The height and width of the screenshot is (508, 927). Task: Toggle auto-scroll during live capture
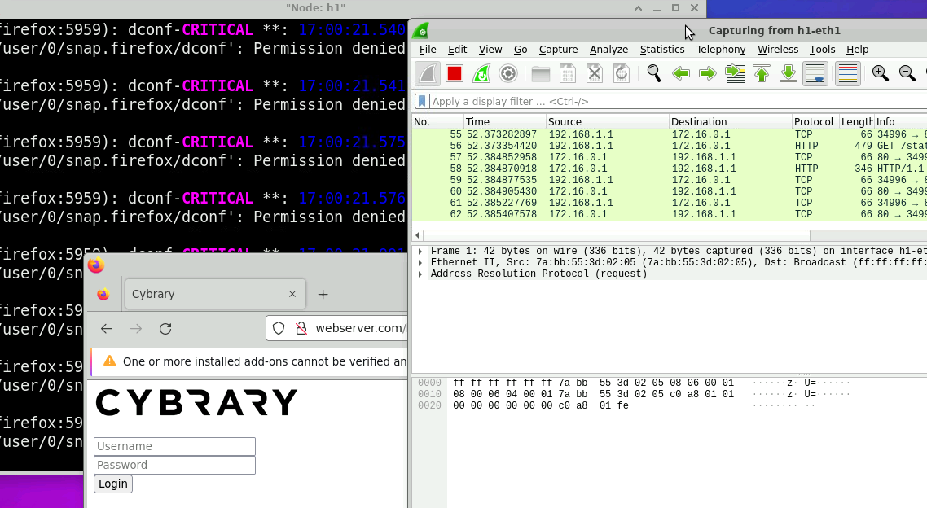[815, 74]
